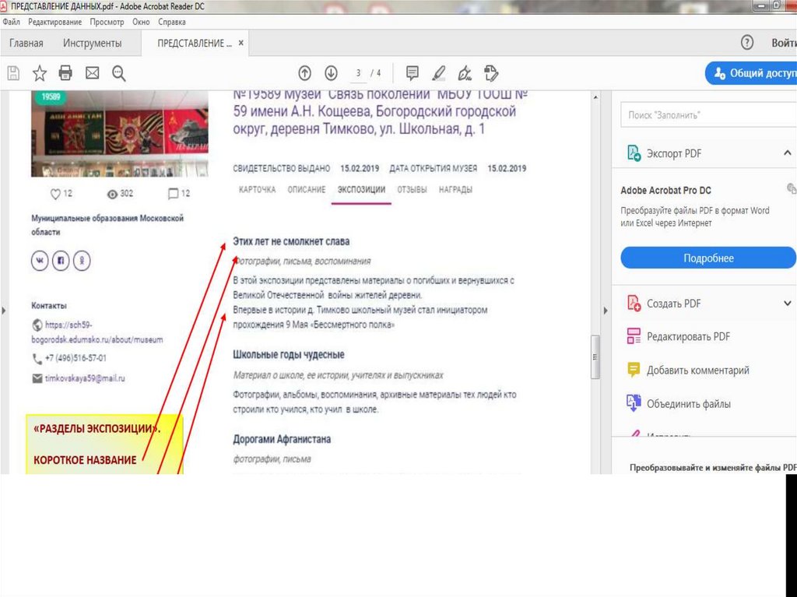
Task: Click the Общий доступ button
Action: coord(753,73)
